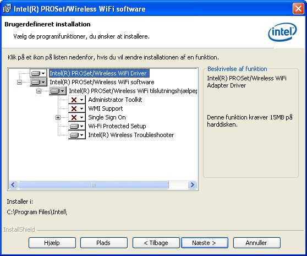Click the install path C:\Program Files\Intel\
307x256 pixels.
click(x=37, y=212)
